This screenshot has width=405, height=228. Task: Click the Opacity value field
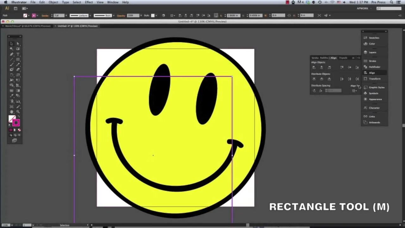click(133, 16)
